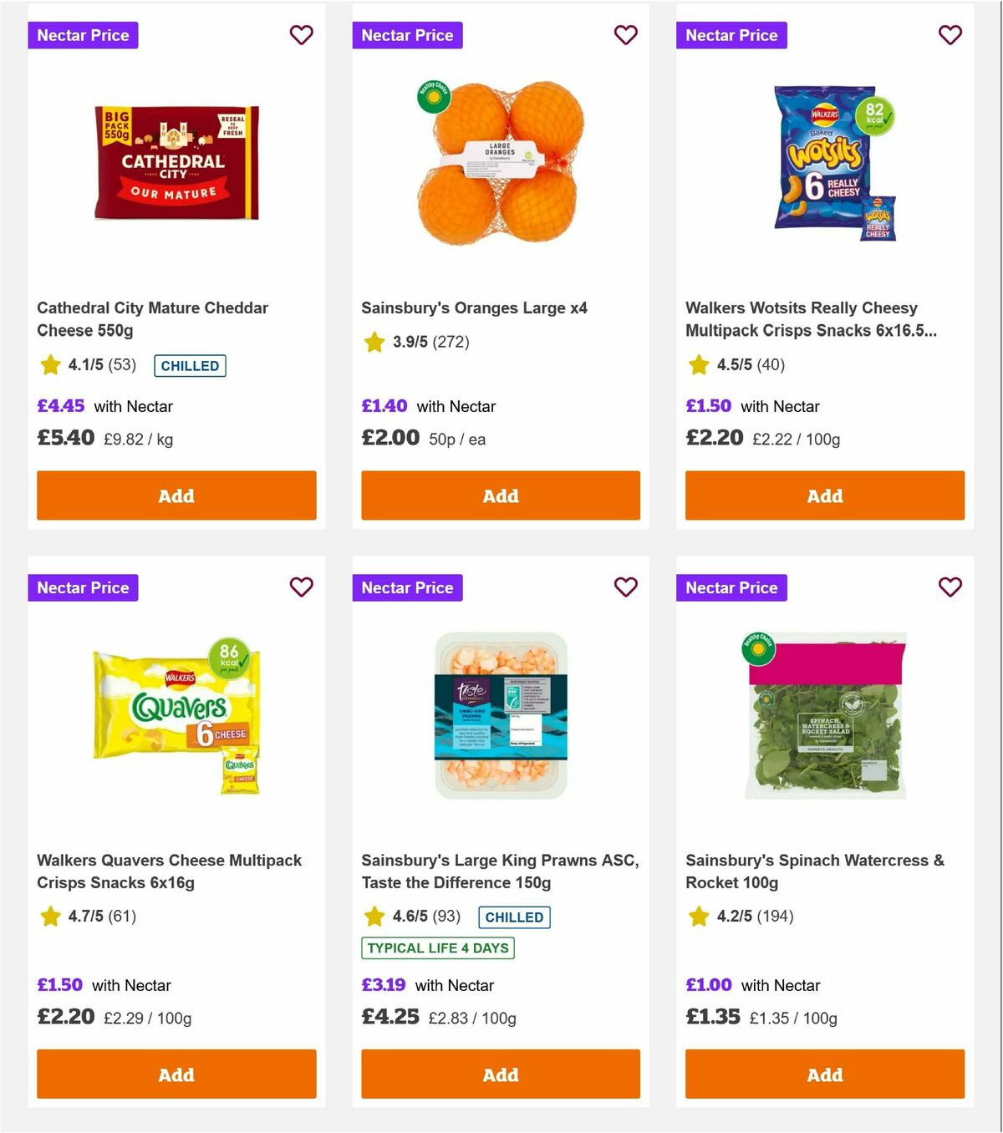Click Add on Spinach Watercress & Rocket
Image resolution: width=1003 pixels, height=1133 pixels.
point(824,1075)
